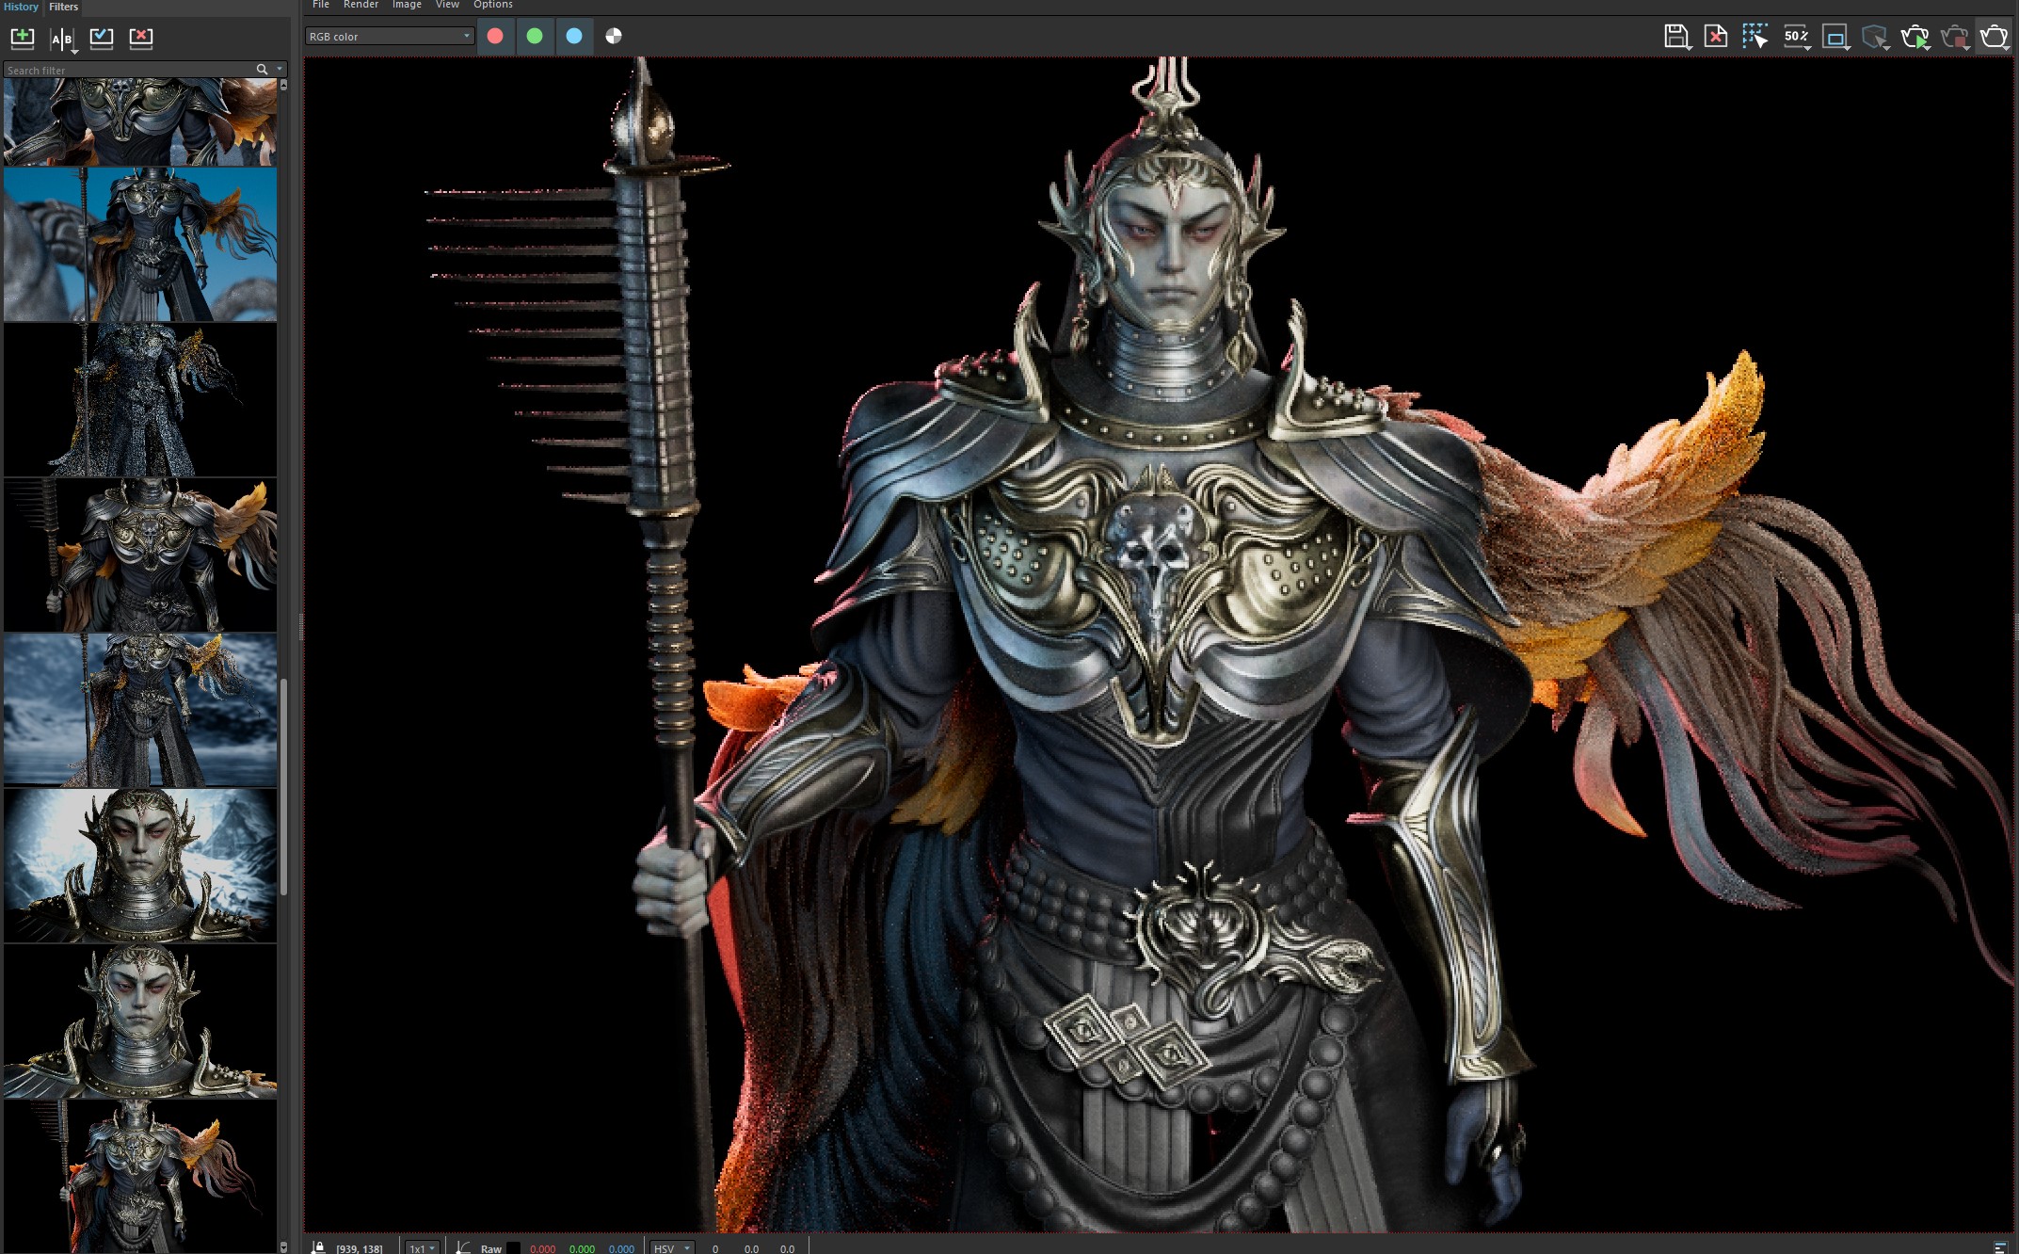
Task: Activate the Follow mouse render tool
Action: click(x=1755, y=37)
